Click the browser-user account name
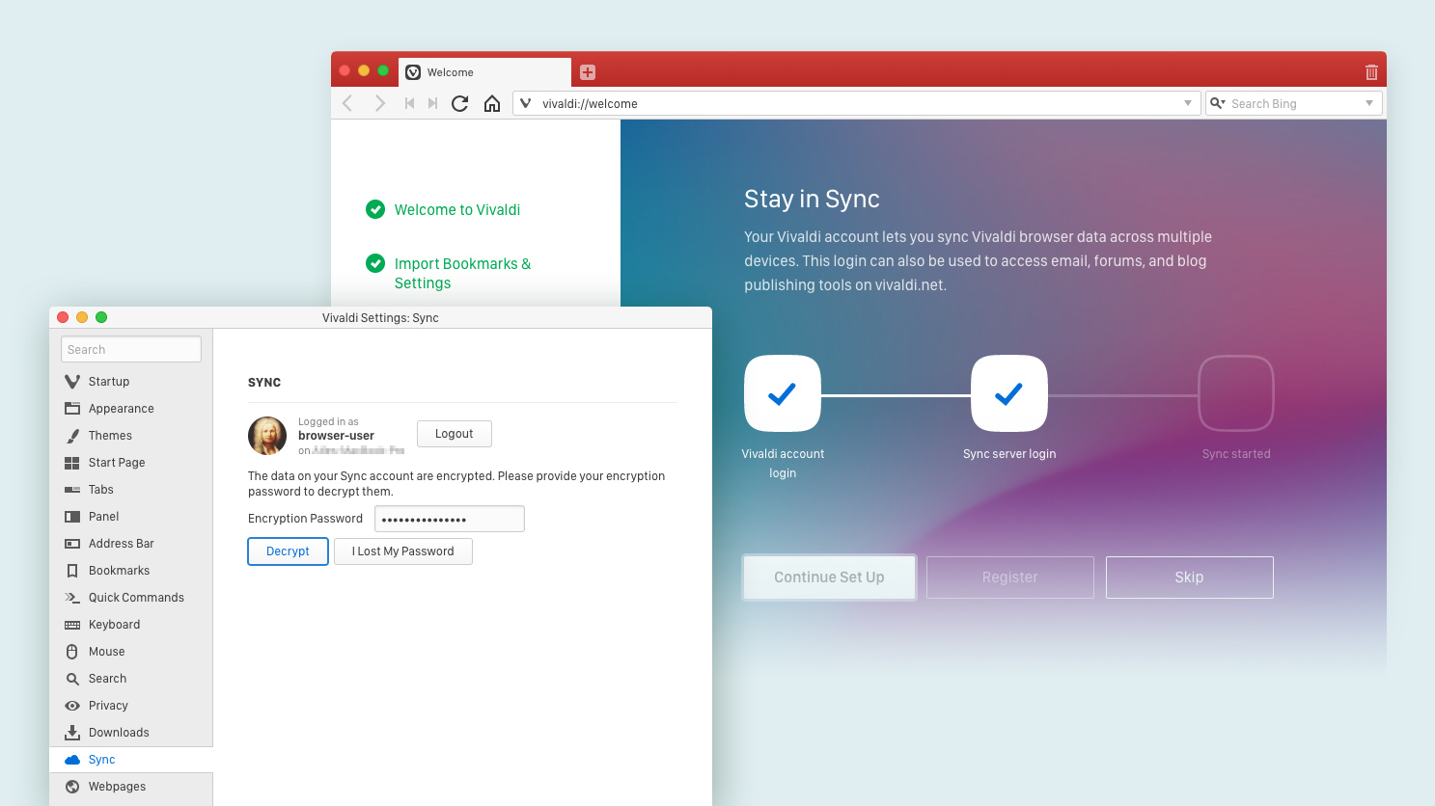 pos(336,436)
